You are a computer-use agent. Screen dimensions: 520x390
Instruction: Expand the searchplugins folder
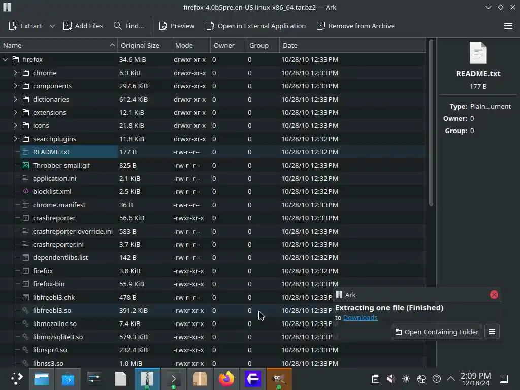15,139
